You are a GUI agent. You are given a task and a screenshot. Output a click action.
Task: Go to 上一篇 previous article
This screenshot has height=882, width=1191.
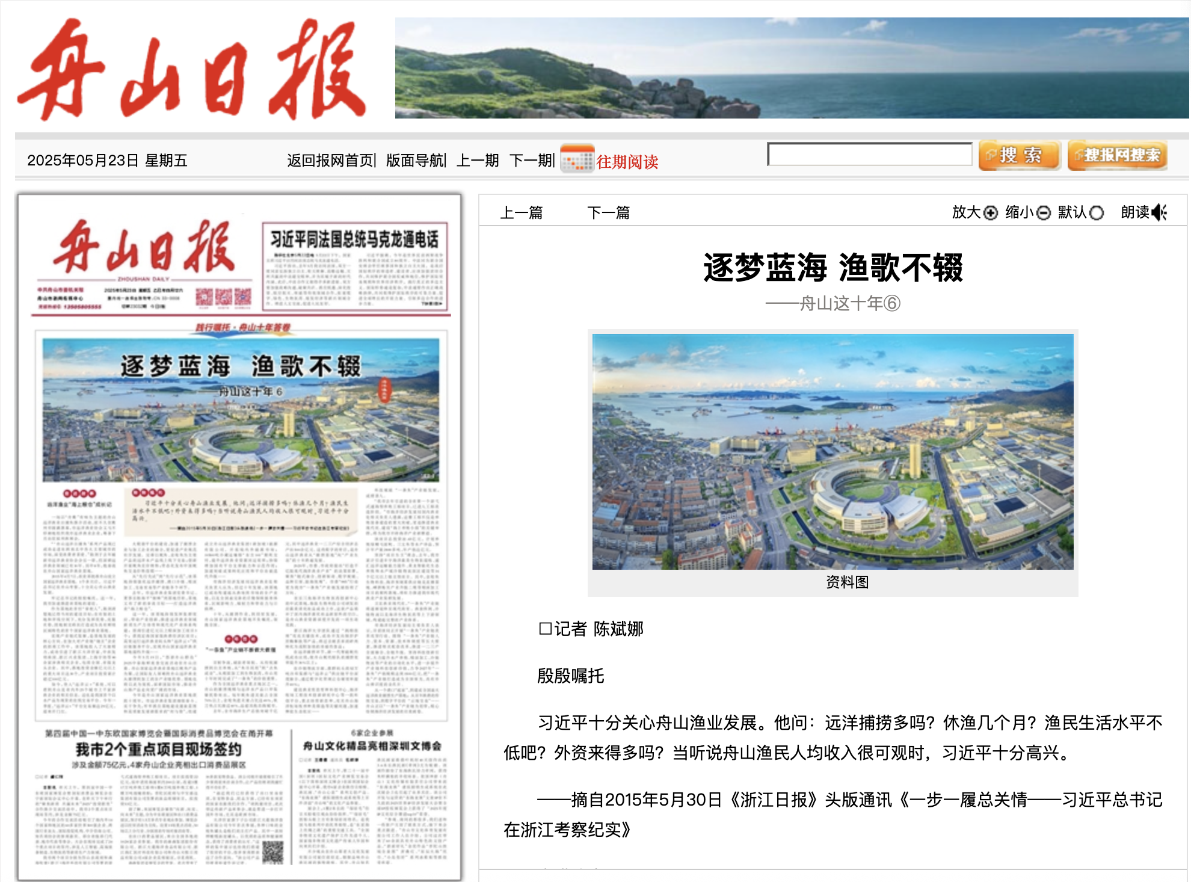point(522,212)
